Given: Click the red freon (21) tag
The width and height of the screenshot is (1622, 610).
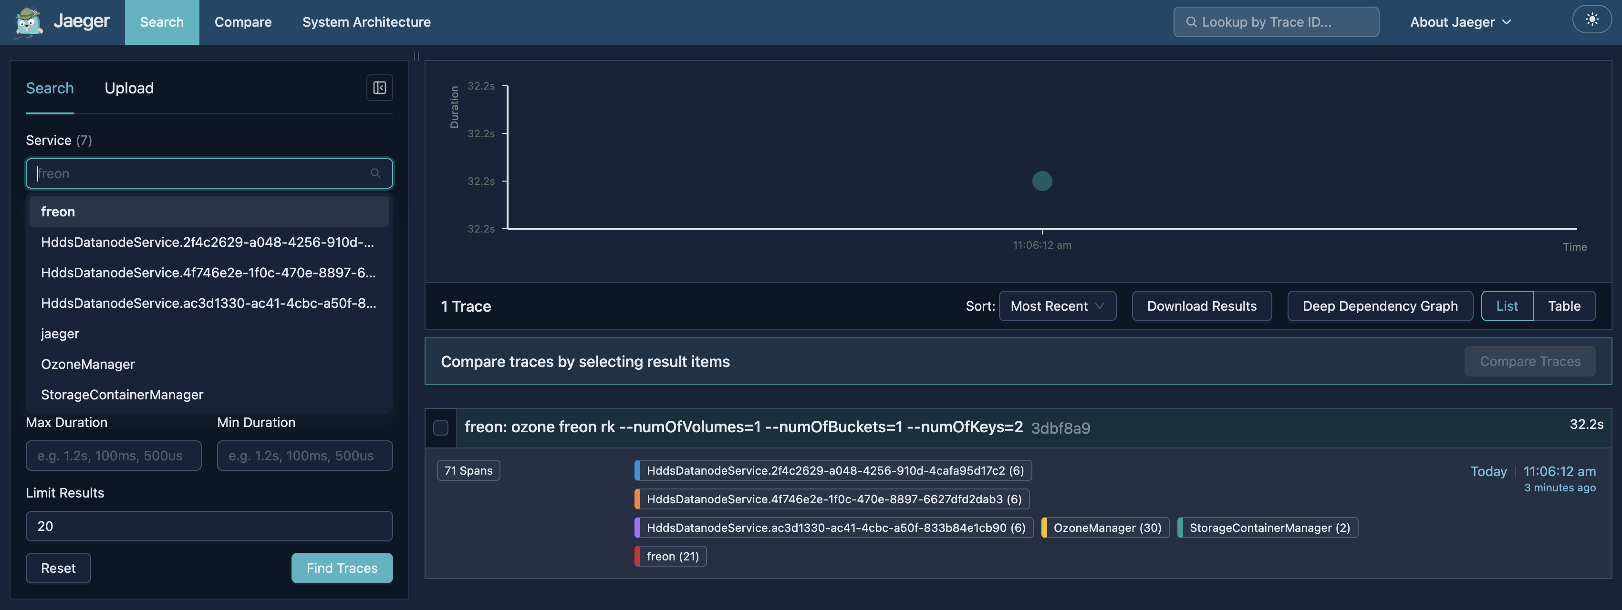Looking at the screenshot, I should (671, 557).
